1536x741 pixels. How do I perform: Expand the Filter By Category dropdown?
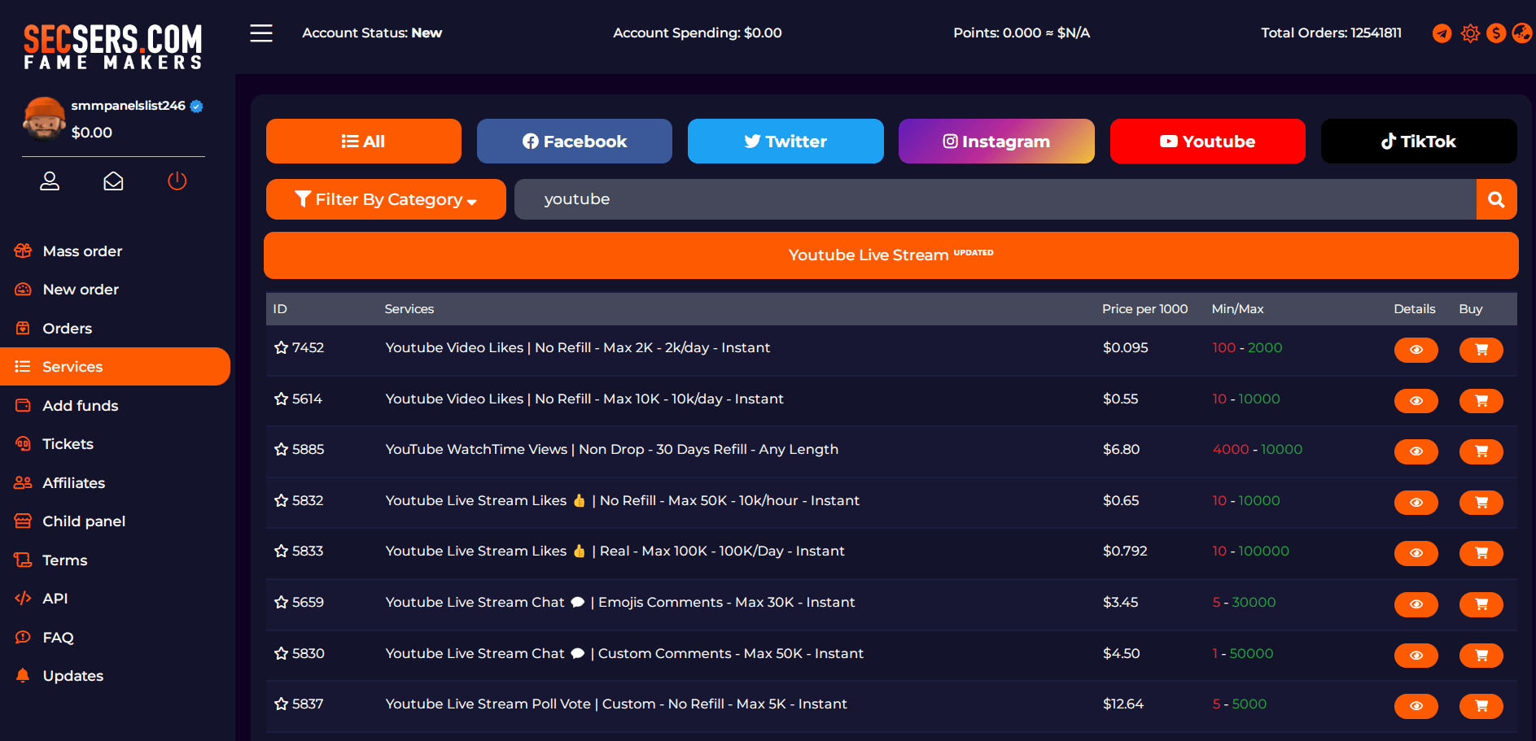point(386,199)
